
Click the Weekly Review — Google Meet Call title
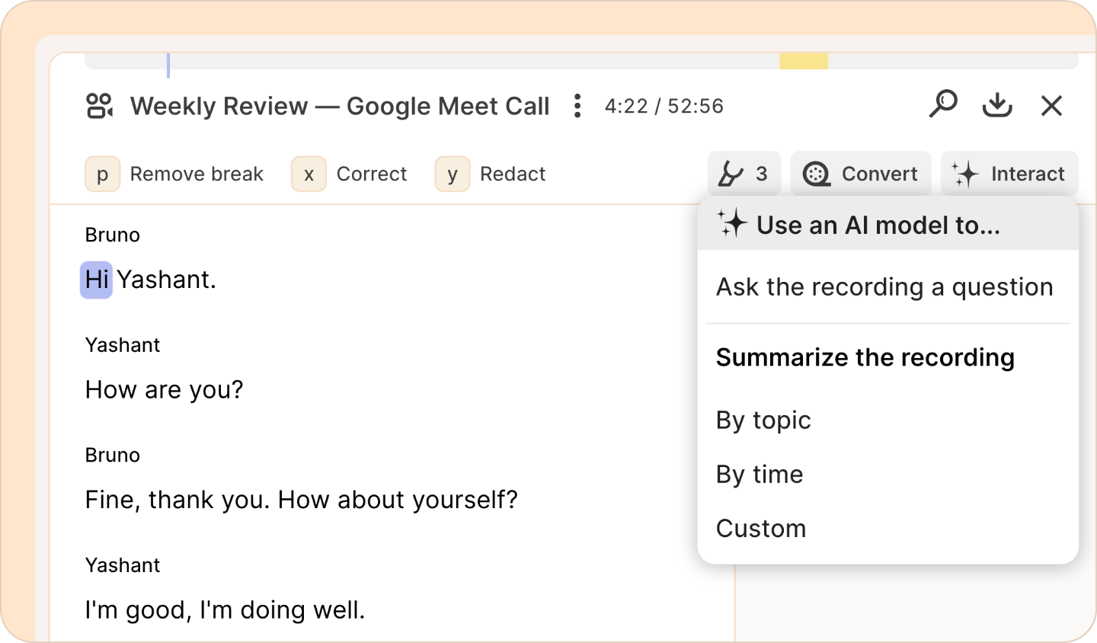[340, 106]
